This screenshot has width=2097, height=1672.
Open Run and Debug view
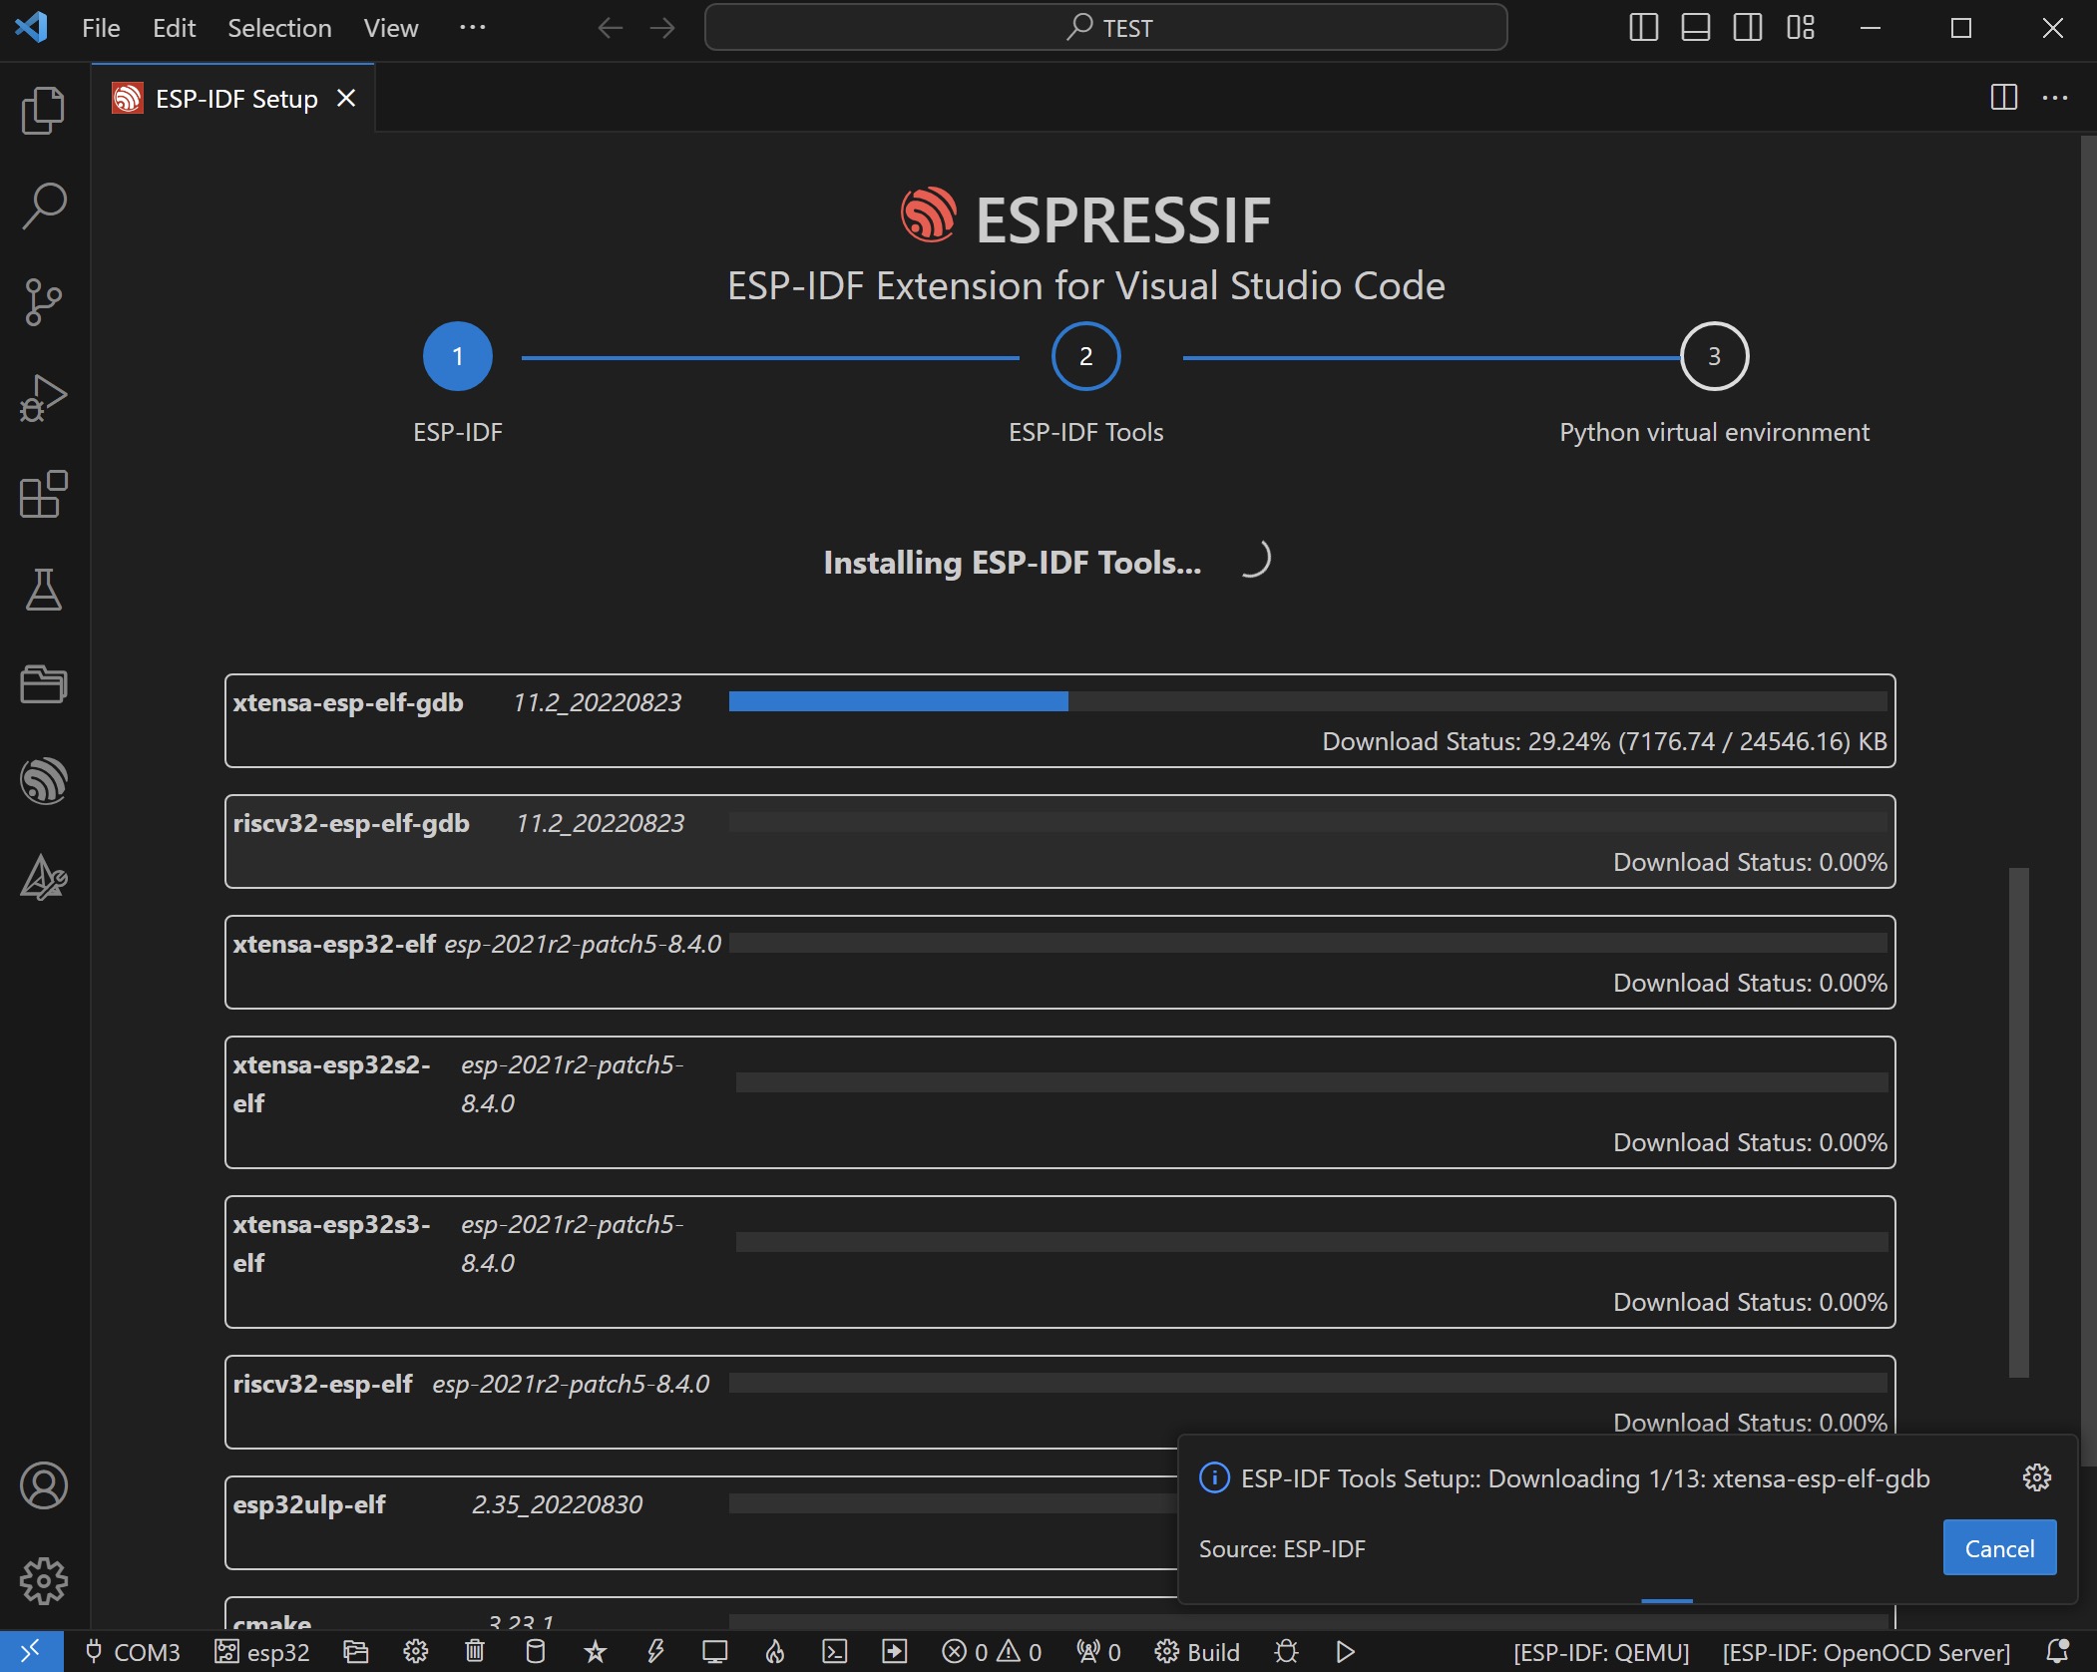click(x=44, y=398)
